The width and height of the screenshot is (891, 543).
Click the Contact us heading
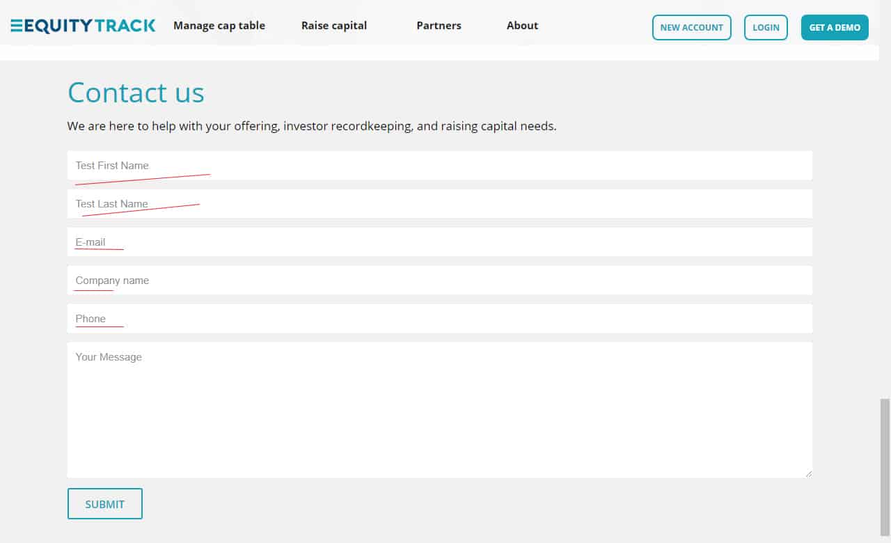(x=136, y=93)
